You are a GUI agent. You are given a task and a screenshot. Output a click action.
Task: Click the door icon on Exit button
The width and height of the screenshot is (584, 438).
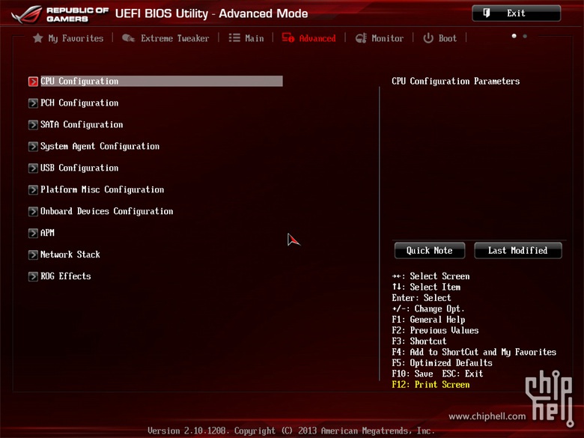(x=487, y=13)
